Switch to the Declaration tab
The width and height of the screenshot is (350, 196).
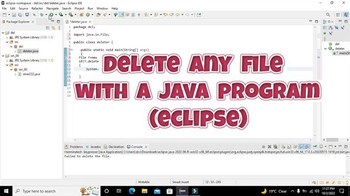[114, 147]
